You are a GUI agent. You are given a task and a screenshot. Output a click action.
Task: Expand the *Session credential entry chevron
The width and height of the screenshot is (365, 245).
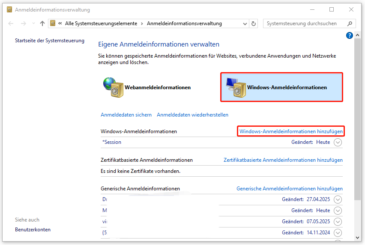[338, 142]
